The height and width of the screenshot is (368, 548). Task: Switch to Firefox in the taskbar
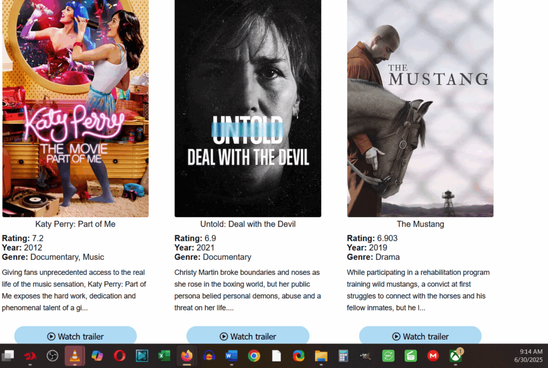point(187,356)
